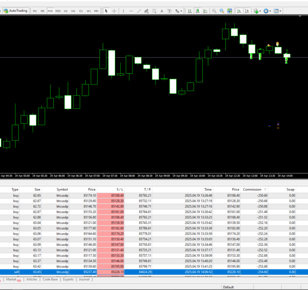The width and height of the screenshot is (308, 290).
Task: Select the vertical line drawing tool
Action: pos(125,10)
